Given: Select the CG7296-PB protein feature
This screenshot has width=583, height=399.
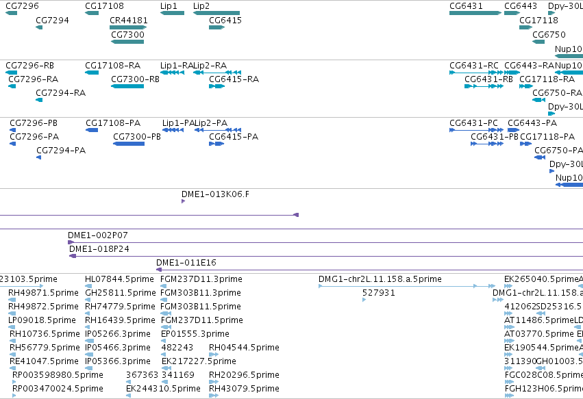Looking at the screenshot, I should point(12,130).
